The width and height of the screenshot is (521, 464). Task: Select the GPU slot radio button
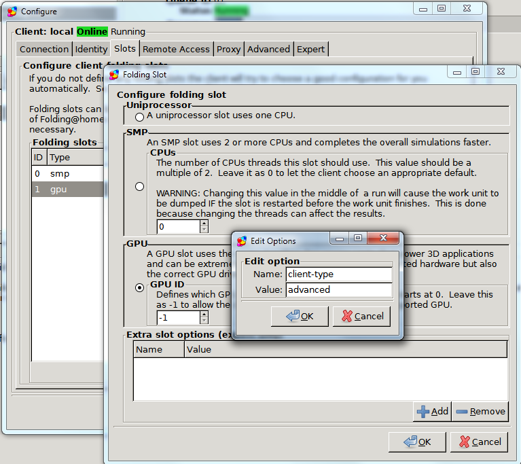point(139,287)
